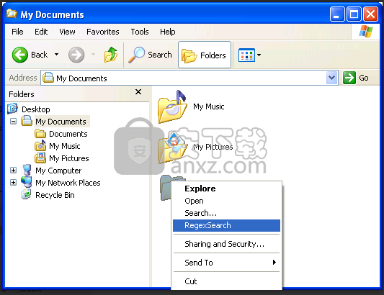384x295 pixels.
Task: Minimize the My Documents window
Action: pos(337,14)
